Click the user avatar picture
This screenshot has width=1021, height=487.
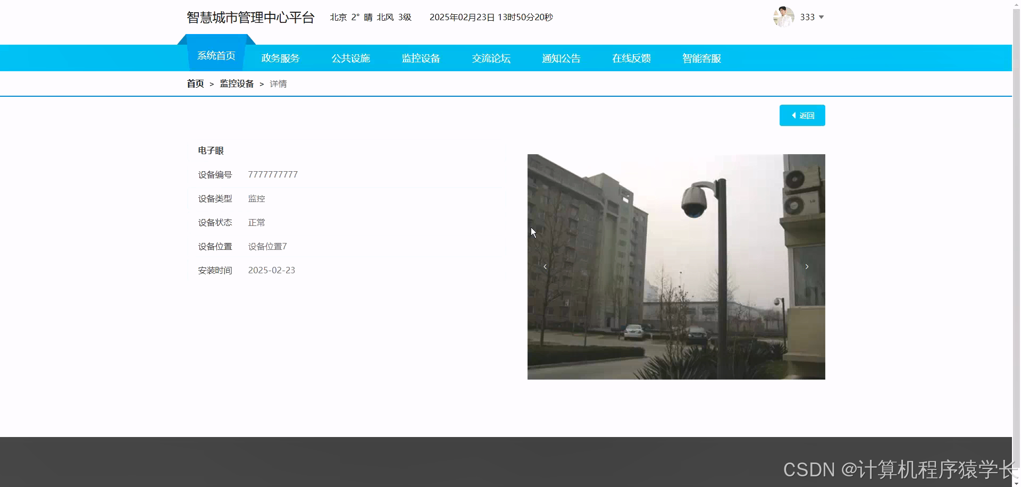[x=783, y=17]
